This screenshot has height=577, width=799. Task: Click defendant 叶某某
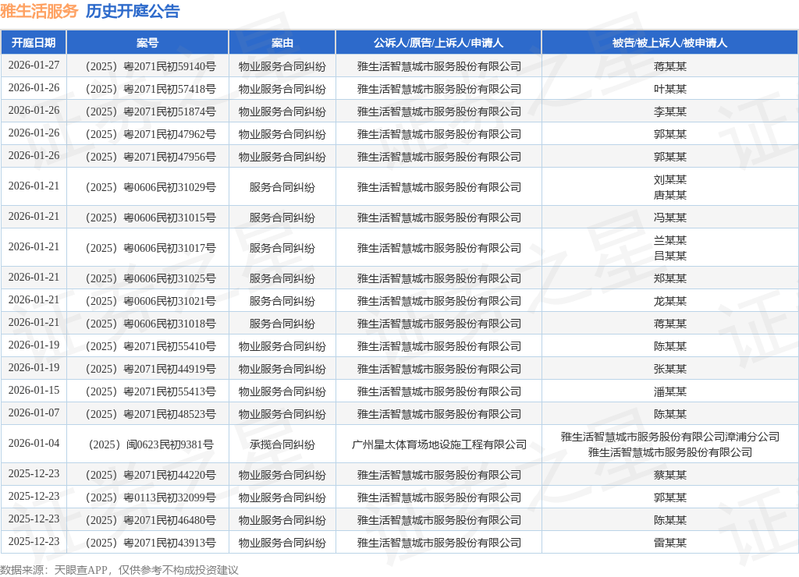670,89
